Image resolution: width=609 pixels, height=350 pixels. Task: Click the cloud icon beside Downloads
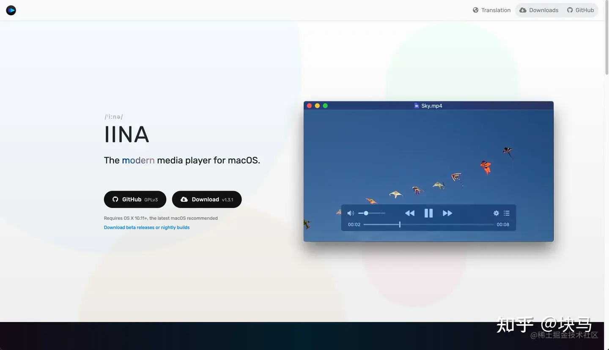click(x=523, y=10)
